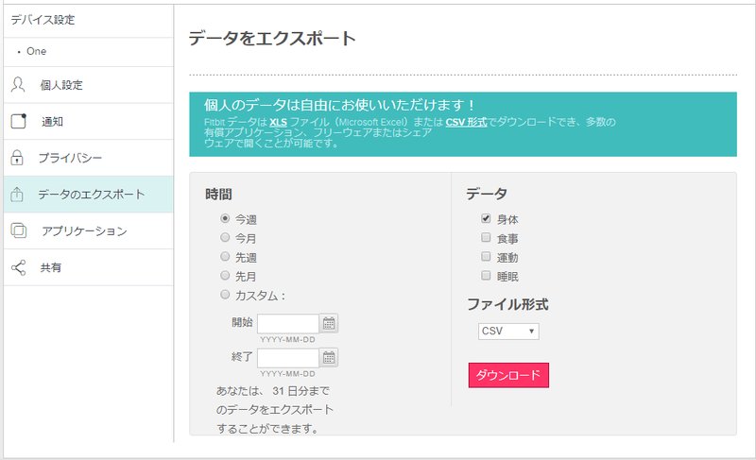Open the CSV file format dropdown
Screen dimensions: 756x460
click(x=508, y=332)
